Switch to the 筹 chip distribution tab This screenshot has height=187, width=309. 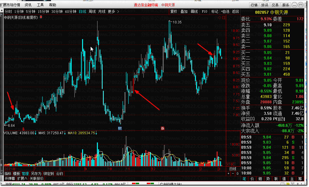pos(300,179)
